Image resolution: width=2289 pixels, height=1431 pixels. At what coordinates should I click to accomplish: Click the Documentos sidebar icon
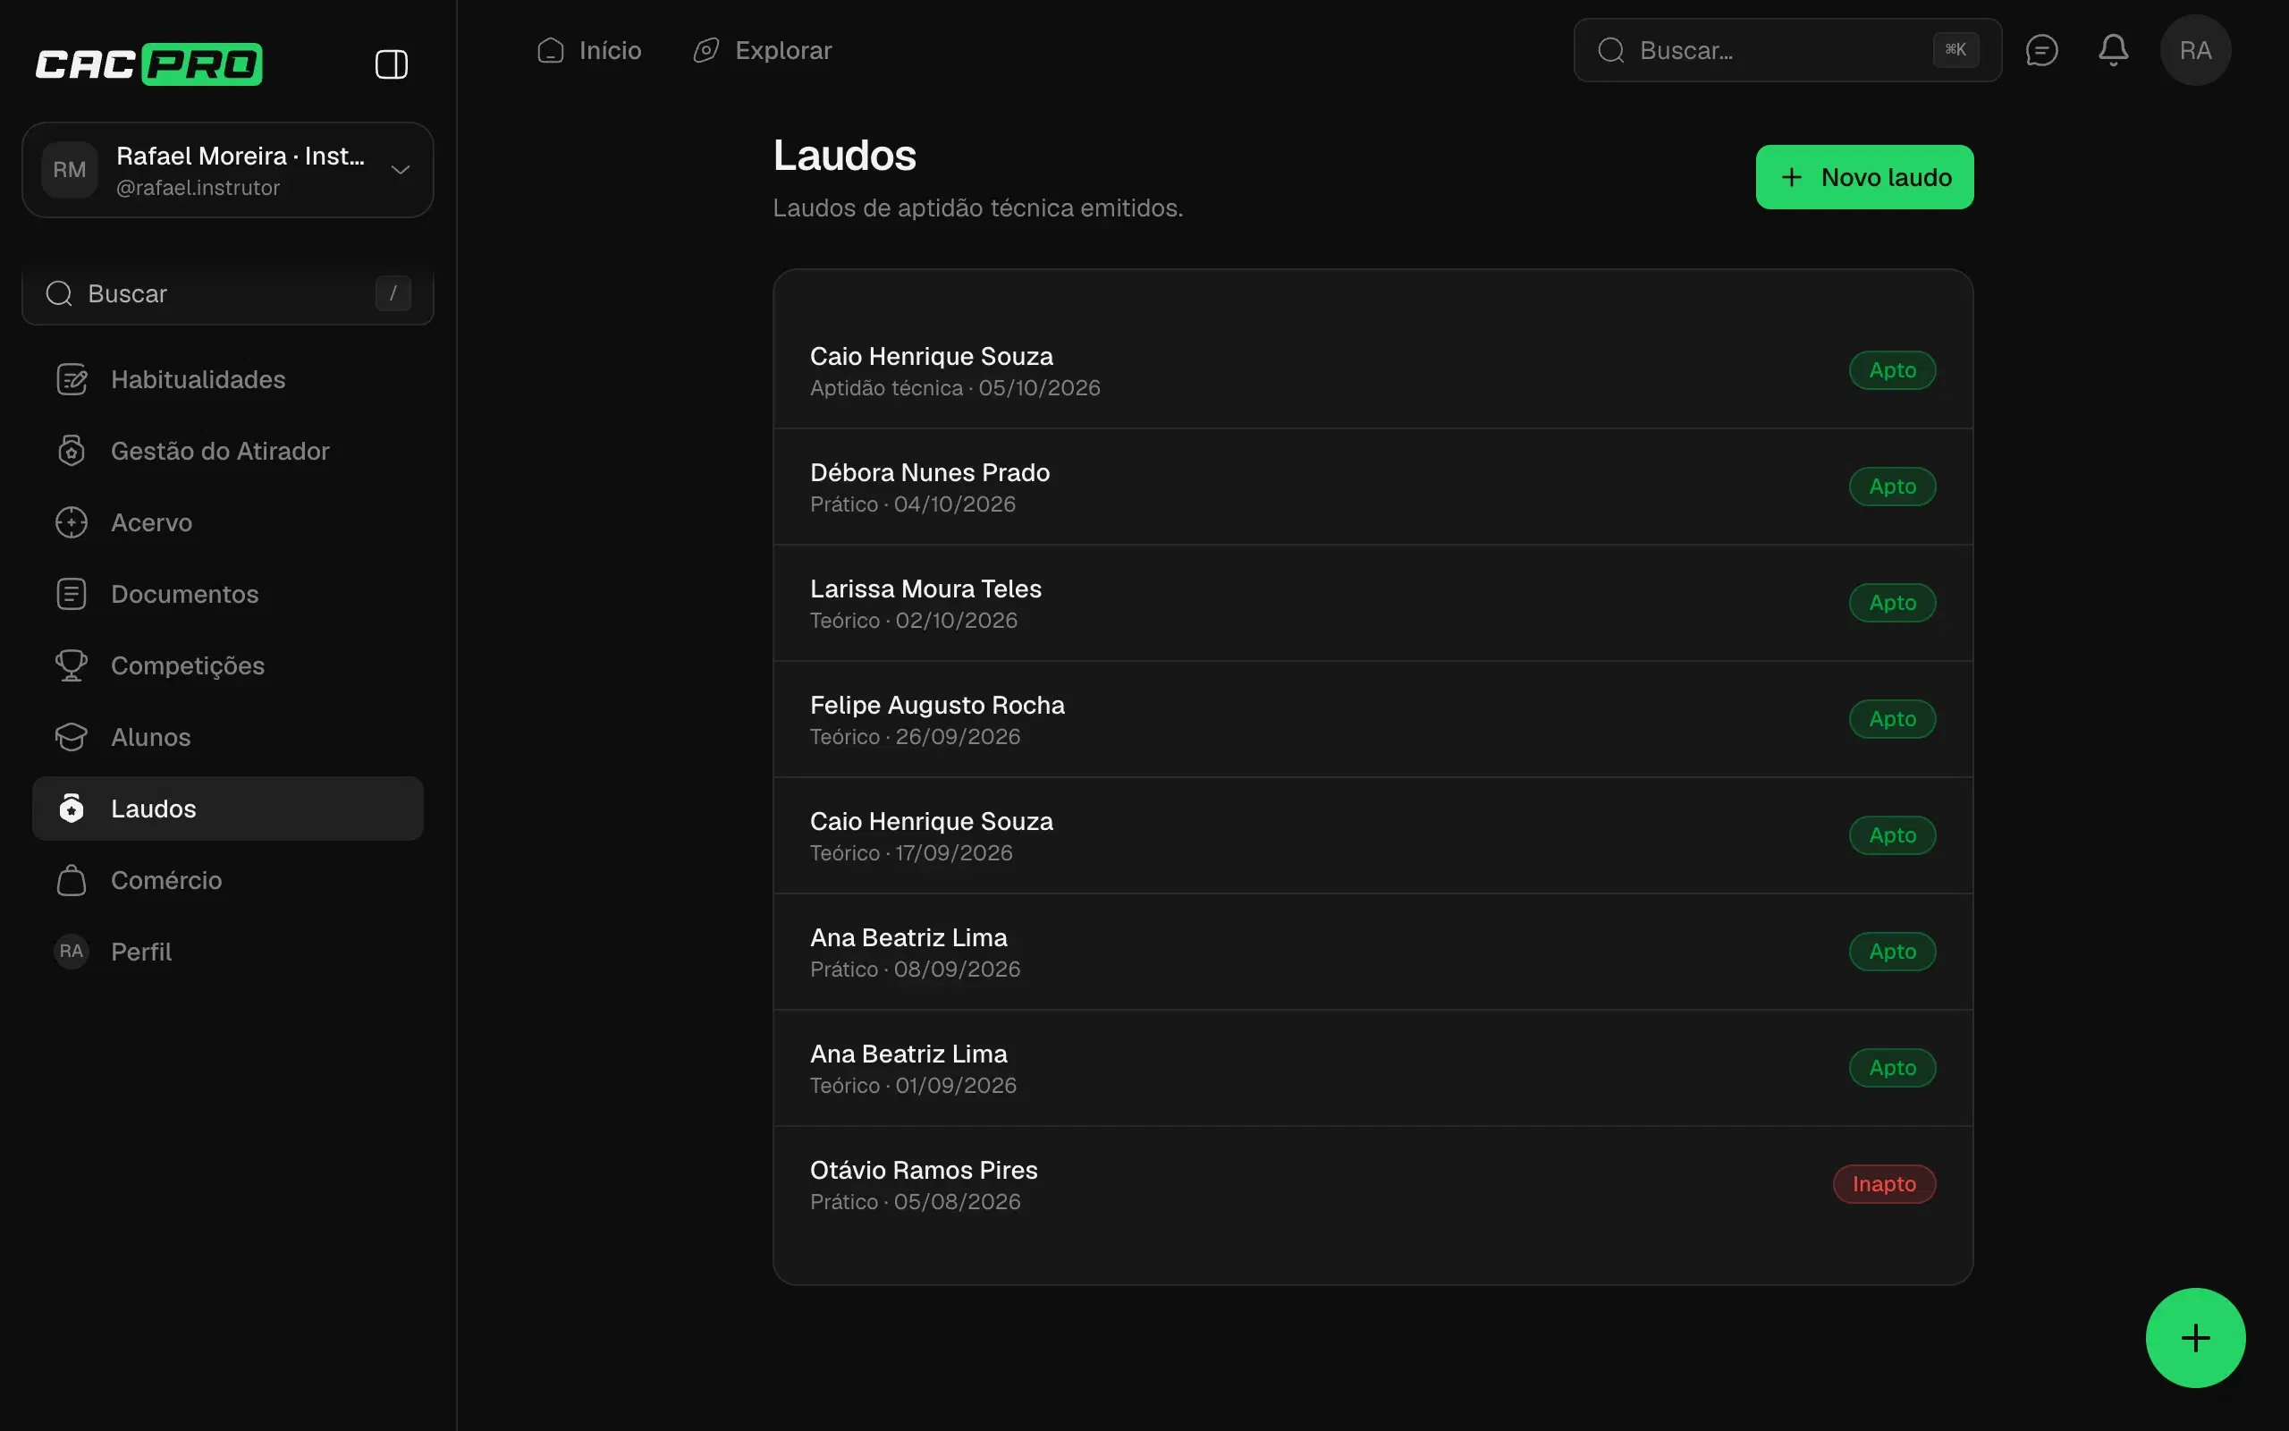[x=72, y=593]
